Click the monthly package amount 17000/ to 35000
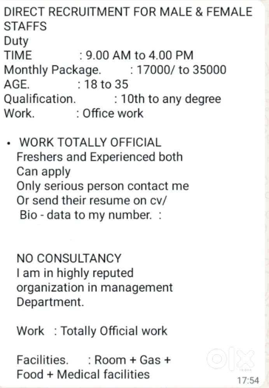The width and height of the screenshot is (269, 388). [x=181, y=70]
